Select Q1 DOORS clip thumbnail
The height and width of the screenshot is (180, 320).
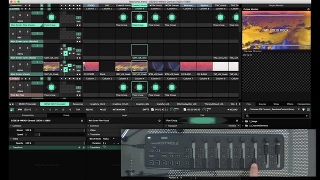point(91,66)
